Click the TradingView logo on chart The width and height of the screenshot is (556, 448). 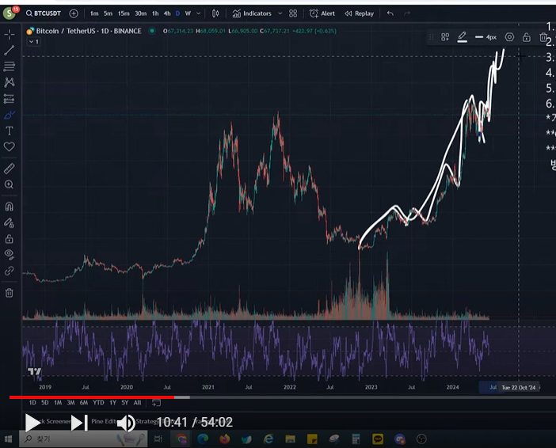pyautogui.click(x=35, y=371)
